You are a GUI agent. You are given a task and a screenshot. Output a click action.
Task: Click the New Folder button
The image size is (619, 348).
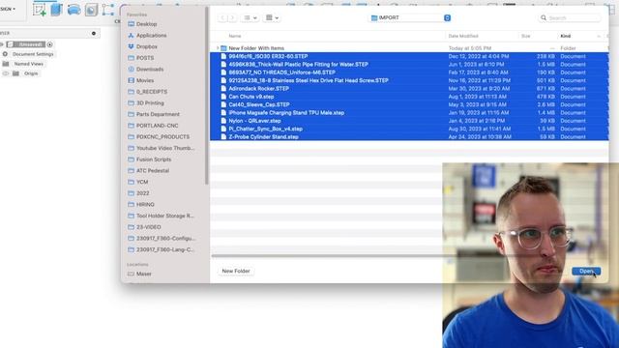pyautogui.click(x=236, y=271)
